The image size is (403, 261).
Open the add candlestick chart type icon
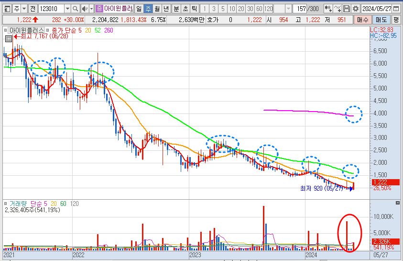[x=327, y=9]
